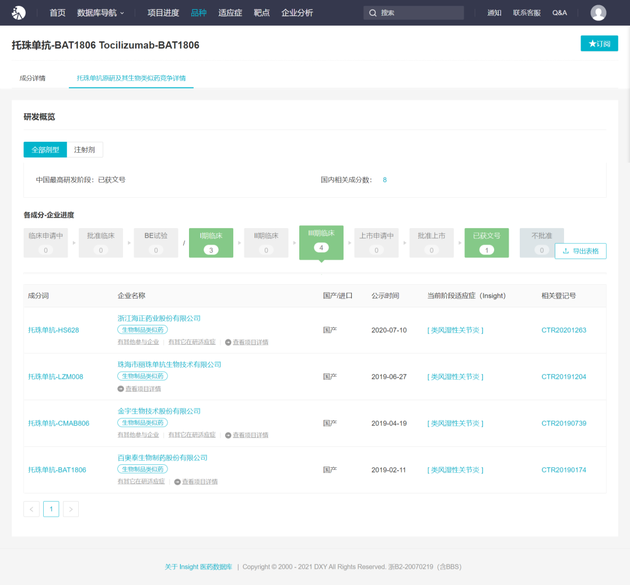This screenshot has width=630, height=585.
Task: Open 托珠单抗-LZM008 ingredient link
Action: 55,377
